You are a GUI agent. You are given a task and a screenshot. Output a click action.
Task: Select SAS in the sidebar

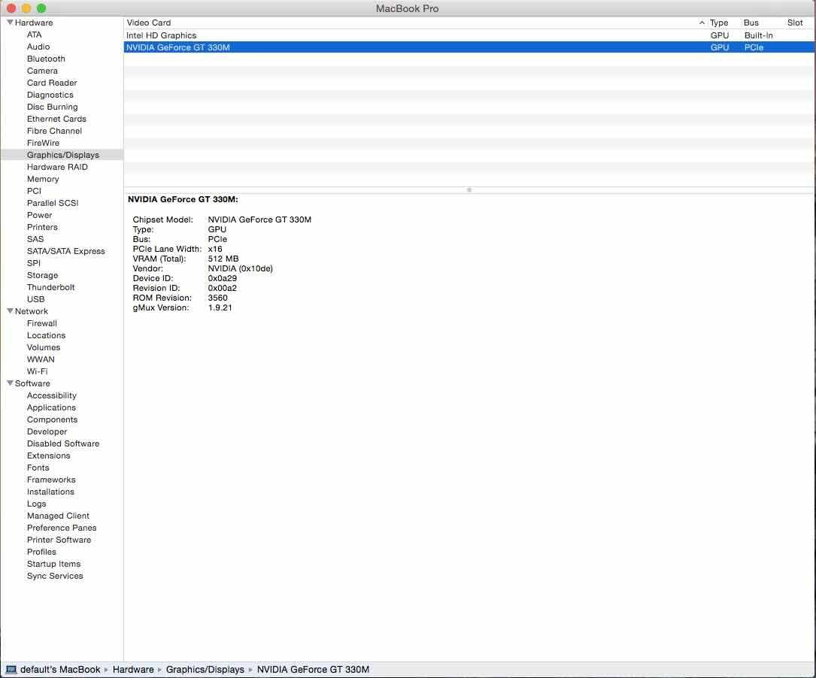(35, 239)
